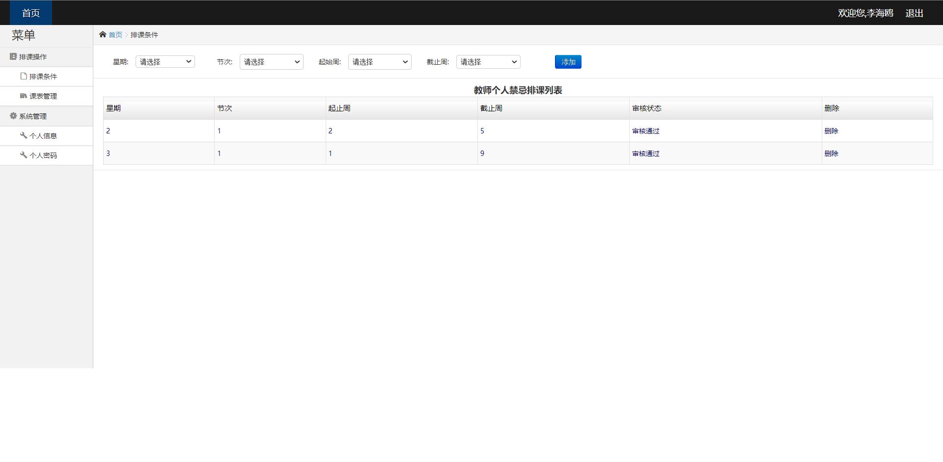Screen dimensions: 943x462
Task: Click 截止周 value 9 in table
Action: click(482, 154)
